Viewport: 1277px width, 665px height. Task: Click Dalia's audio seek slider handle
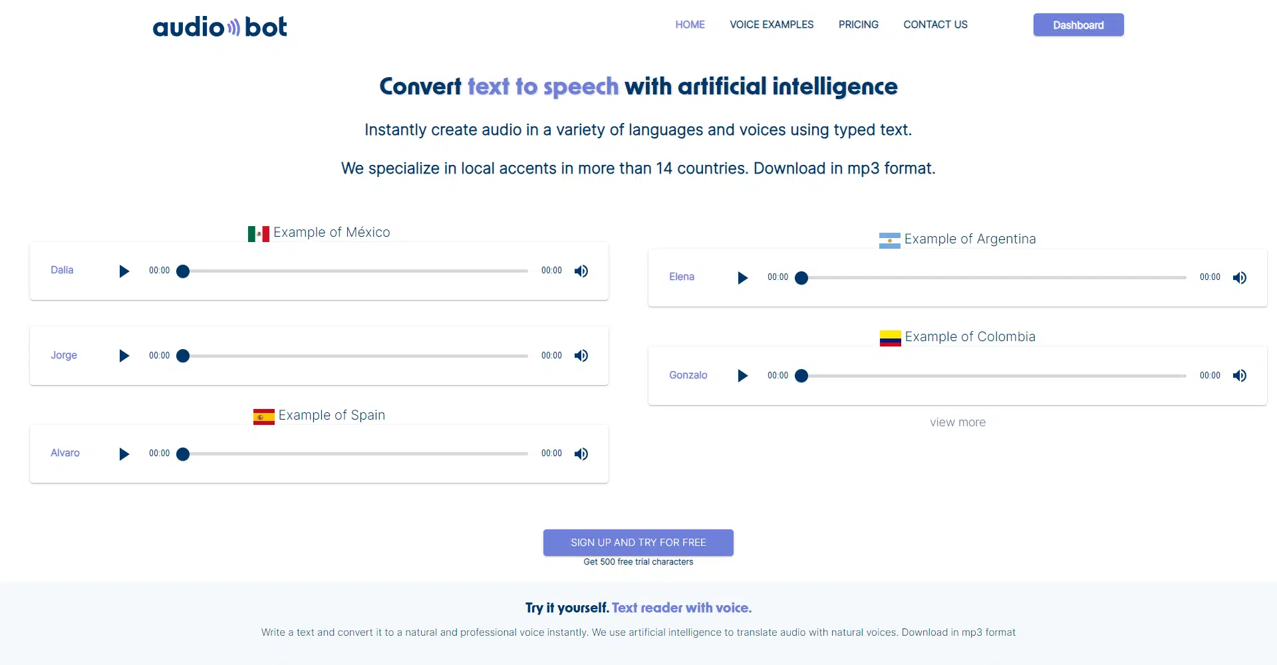click(x=183, y=271)
